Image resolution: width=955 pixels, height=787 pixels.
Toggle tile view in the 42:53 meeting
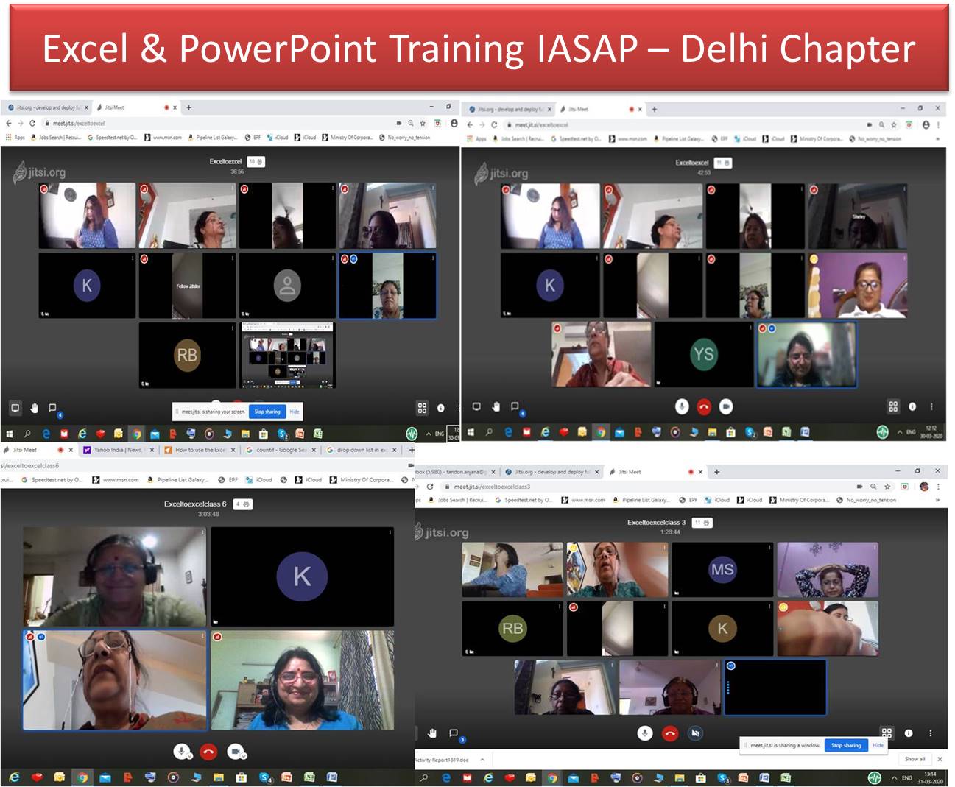tap(893, 406)
